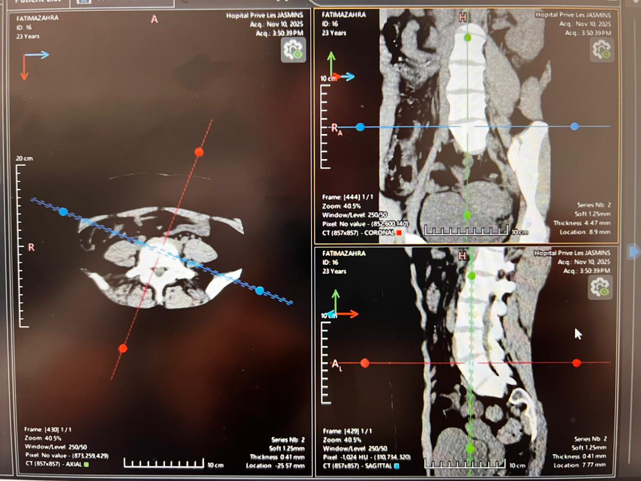Click green square beside AXIAL label
This screenshot has width=641, height=481.
[87, 464]
